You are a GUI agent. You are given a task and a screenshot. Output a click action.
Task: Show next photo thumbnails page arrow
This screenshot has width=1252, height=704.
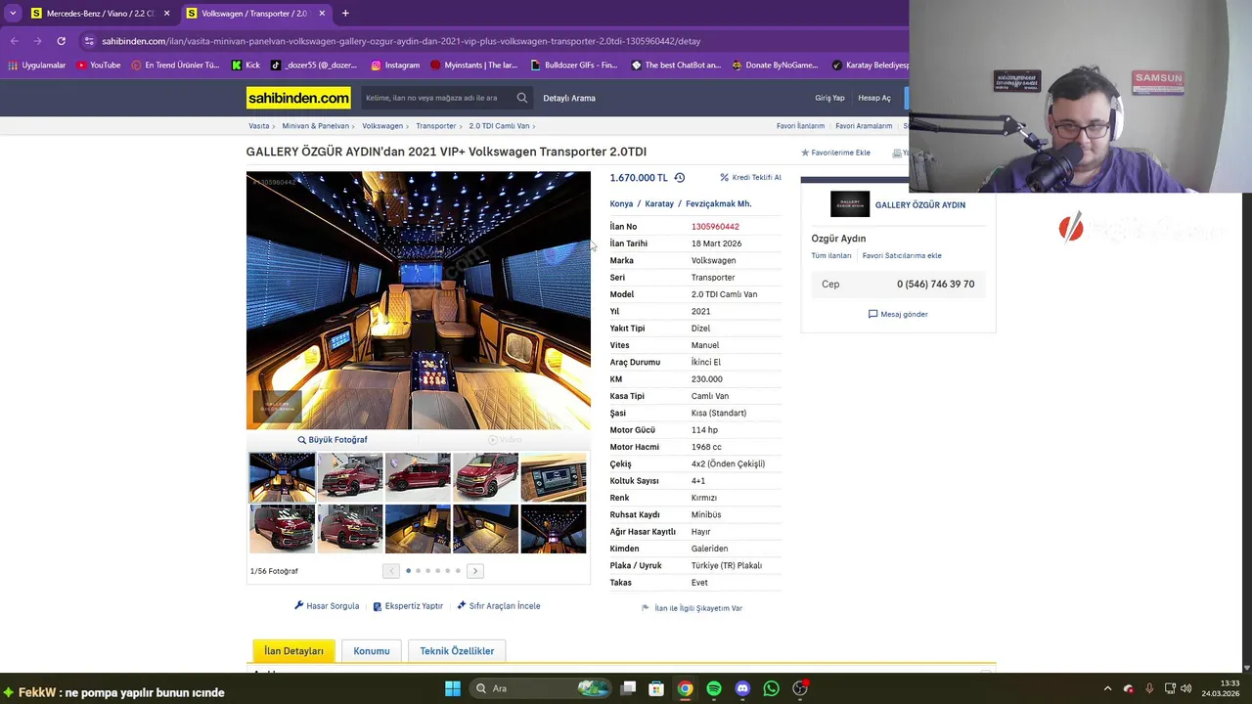(x=474, y=571)
